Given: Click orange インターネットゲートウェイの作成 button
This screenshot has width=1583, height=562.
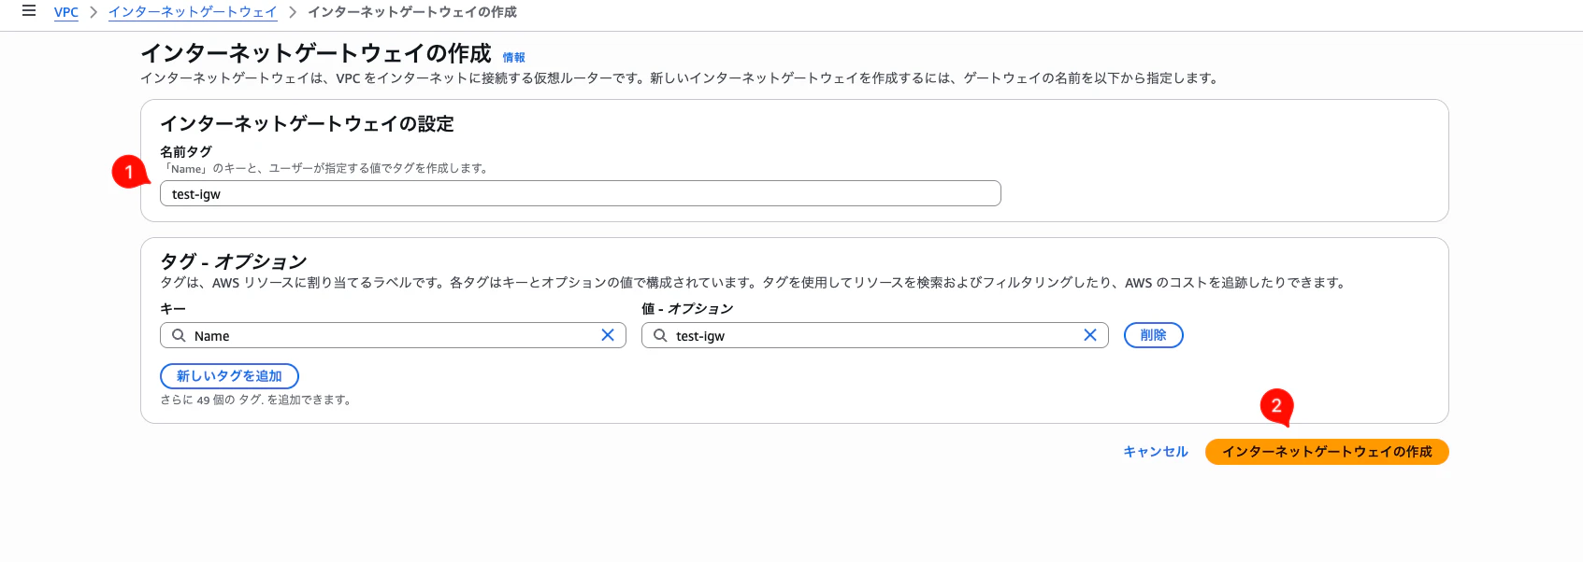Looking at the screenshot, I should tap(1327, 452).
